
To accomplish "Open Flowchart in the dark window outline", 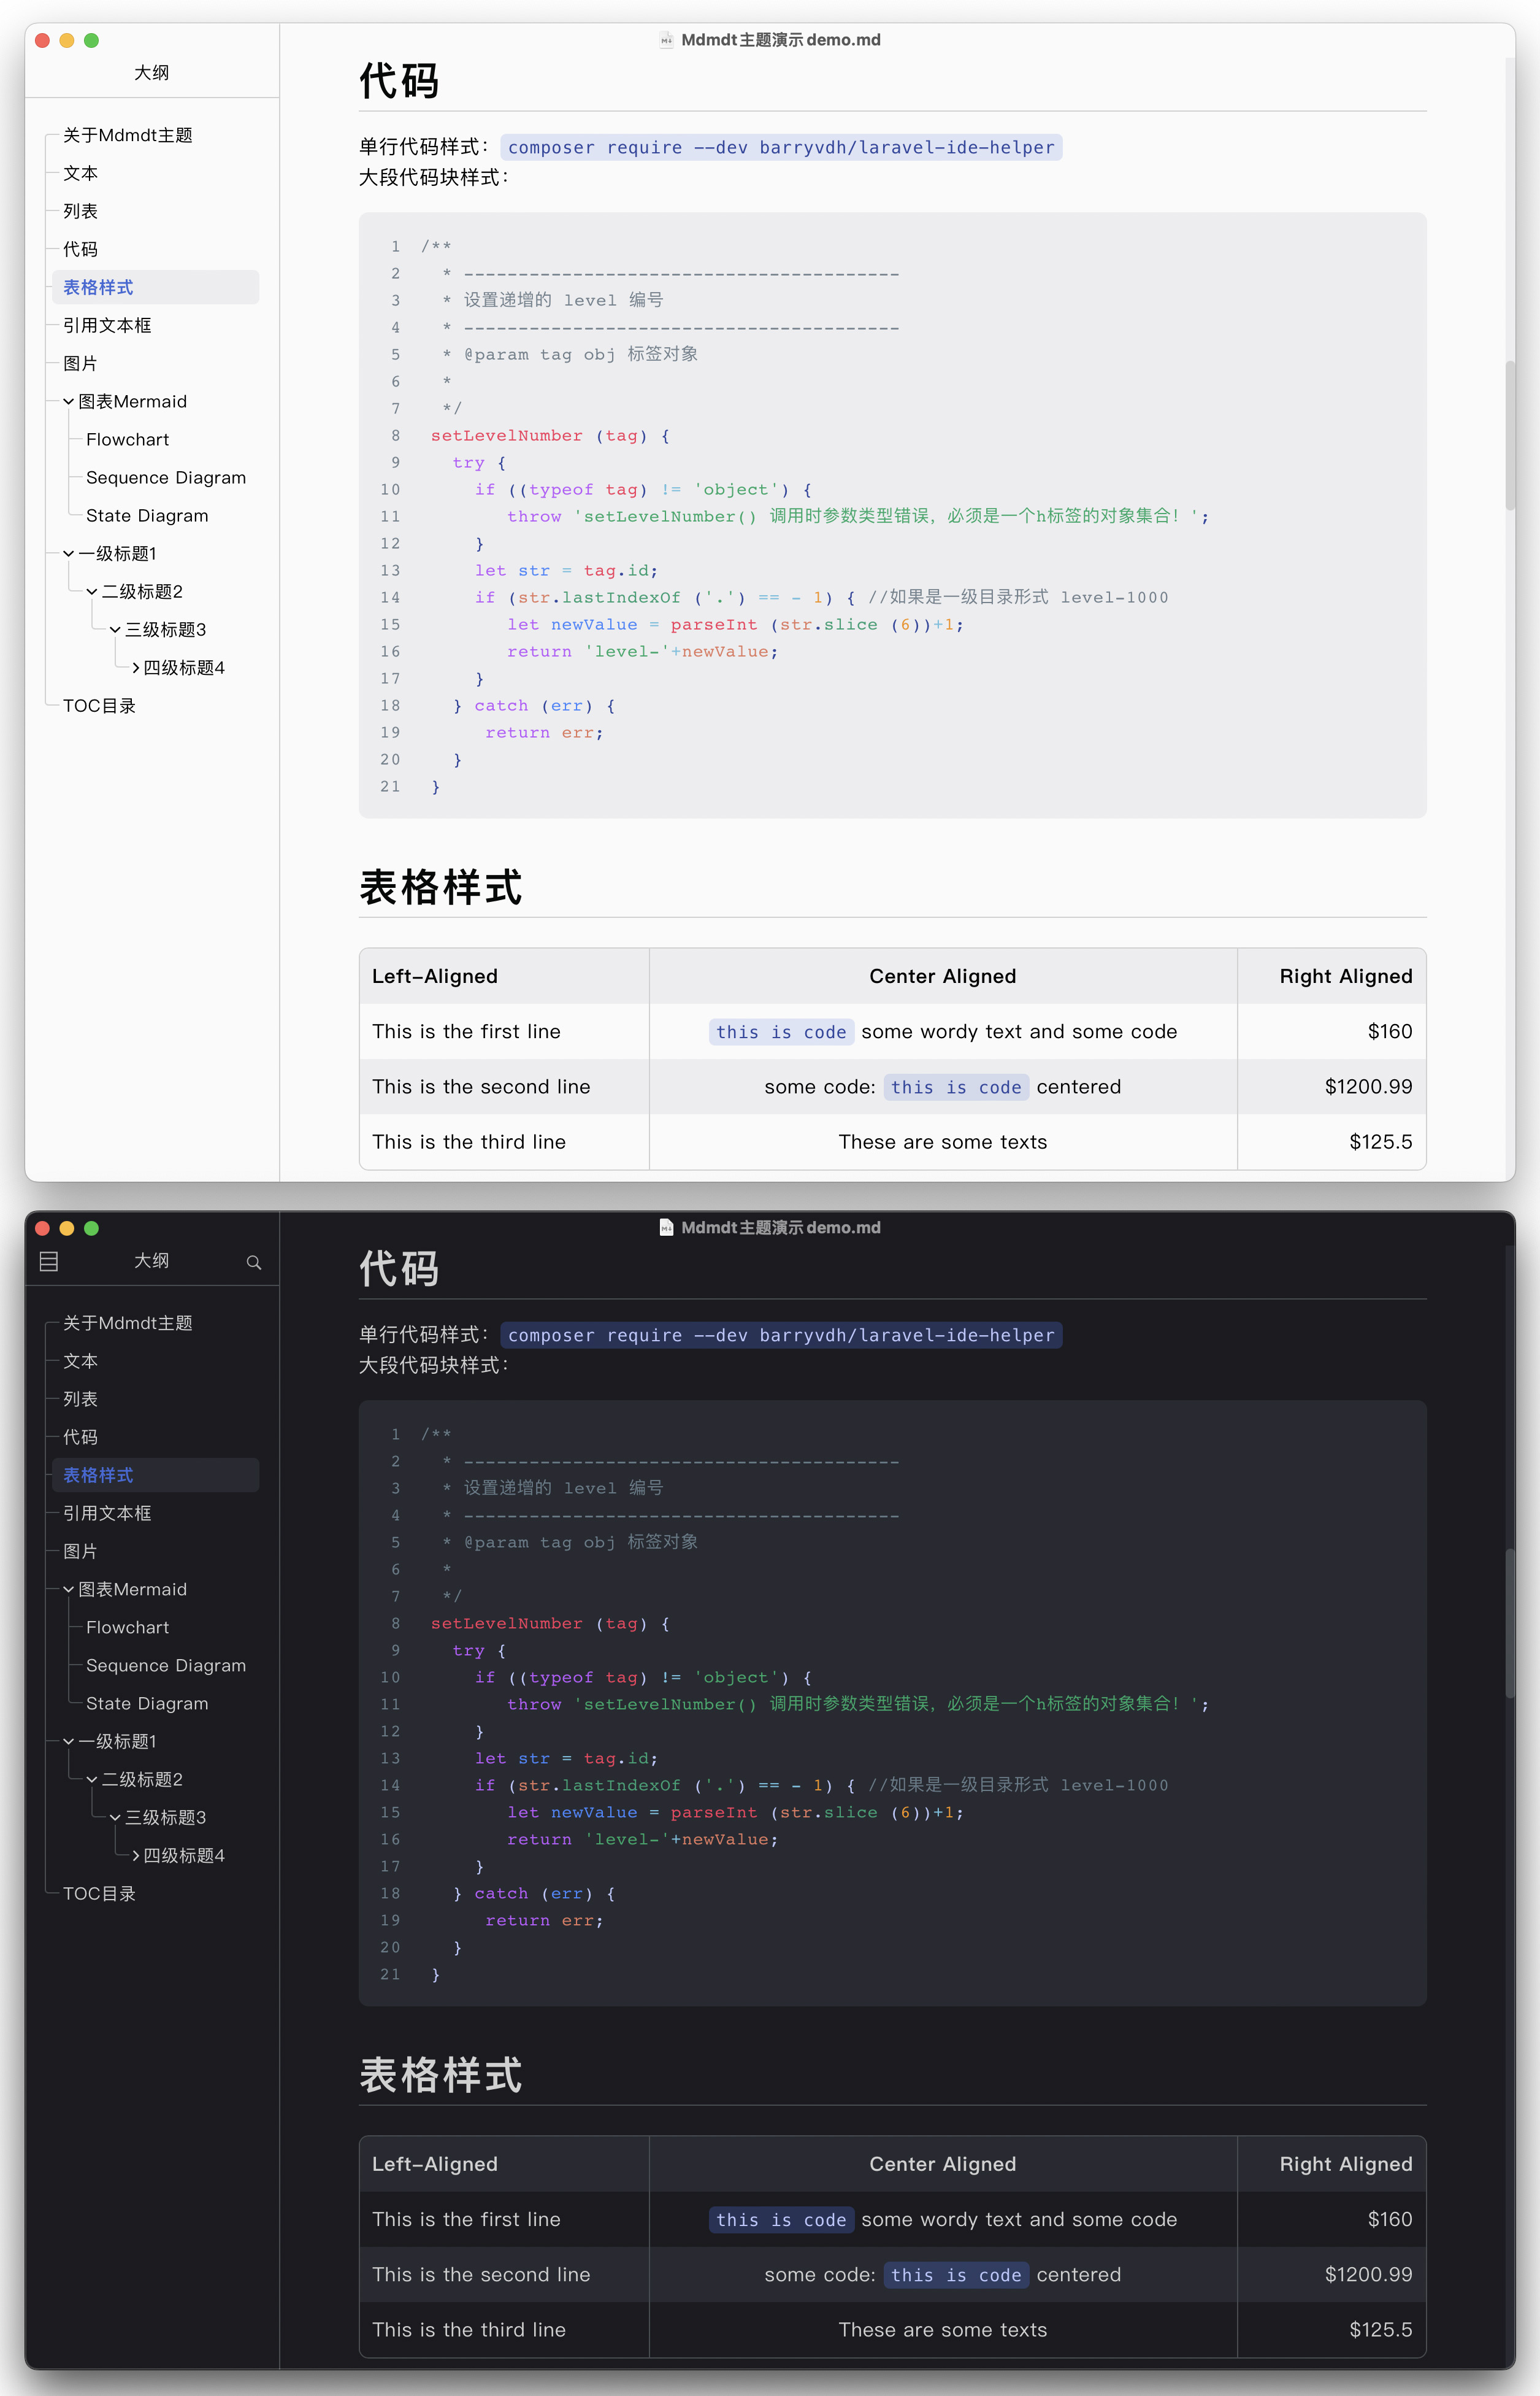I will [x=127, y=1628].
